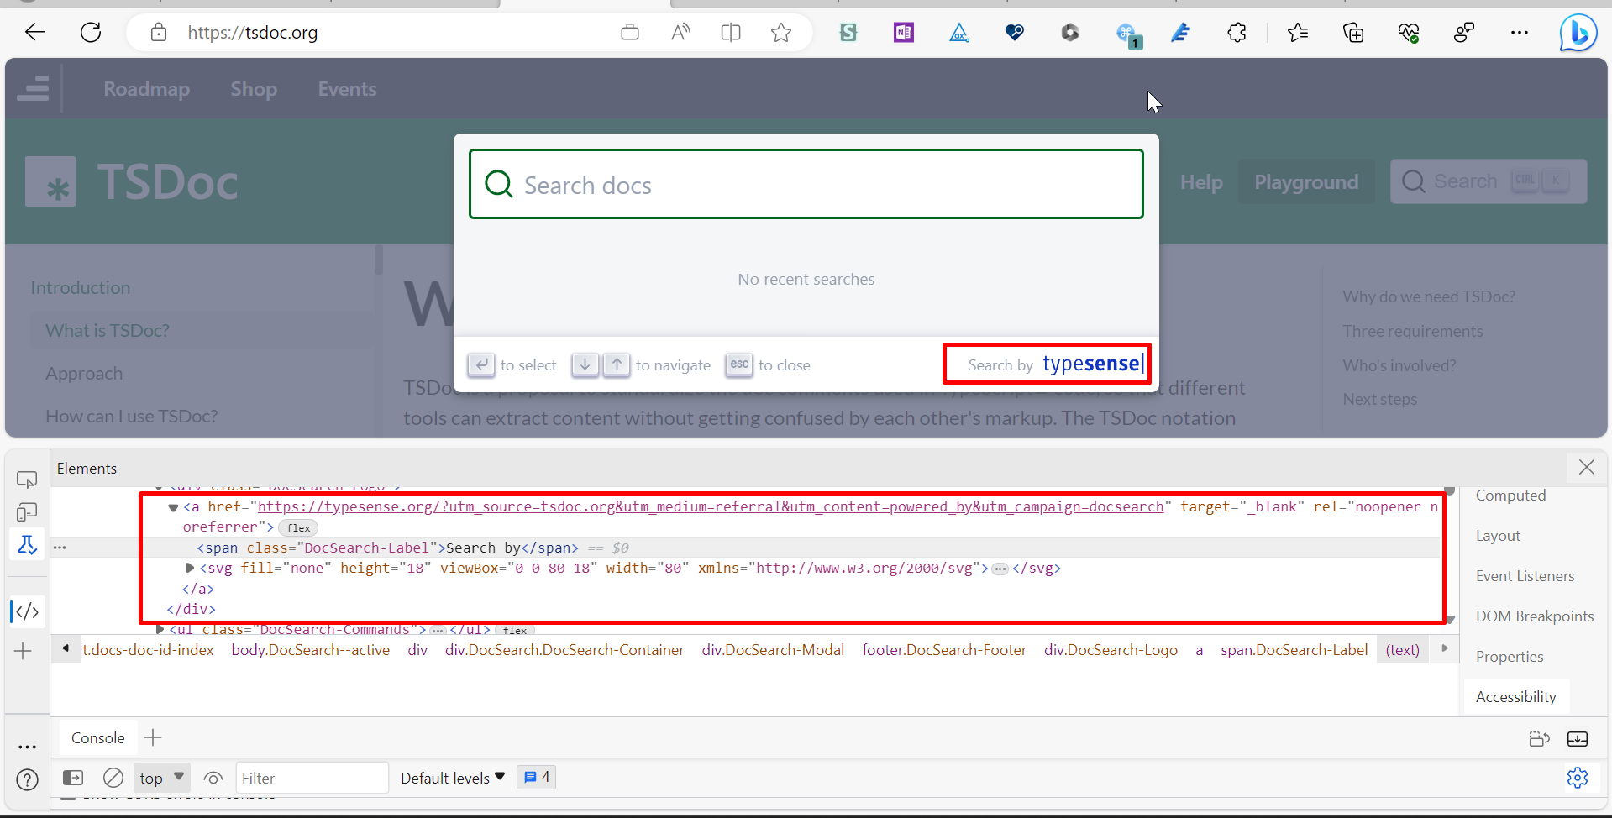Open the Playground page
The height and width of the screenshot is (818, 1612).
(x=1306, y=181)
